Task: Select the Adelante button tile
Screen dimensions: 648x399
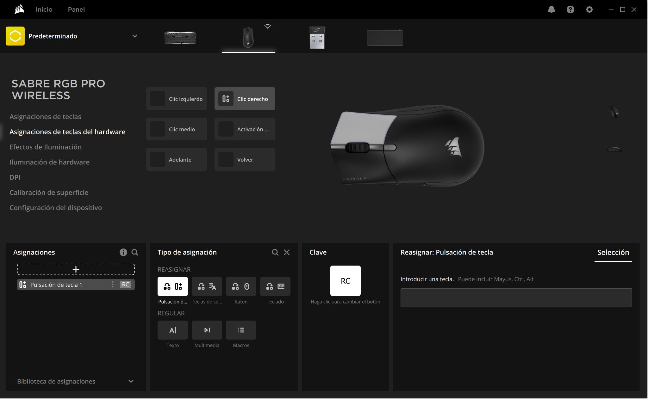Action: pyautogui.click(x=177, y=159)
